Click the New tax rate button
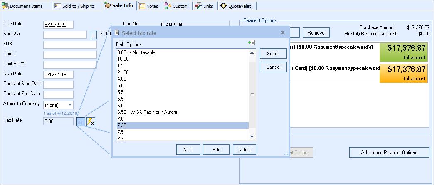 click(x=188, y=150)
